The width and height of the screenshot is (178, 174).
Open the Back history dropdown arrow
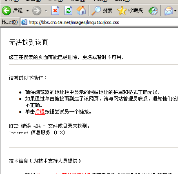(27, 11)
